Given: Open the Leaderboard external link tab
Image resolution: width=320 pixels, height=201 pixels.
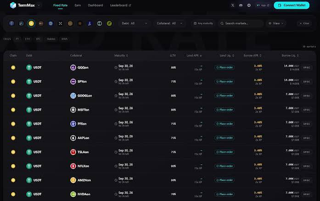Looking at the screenshot, I should point(120,5).
